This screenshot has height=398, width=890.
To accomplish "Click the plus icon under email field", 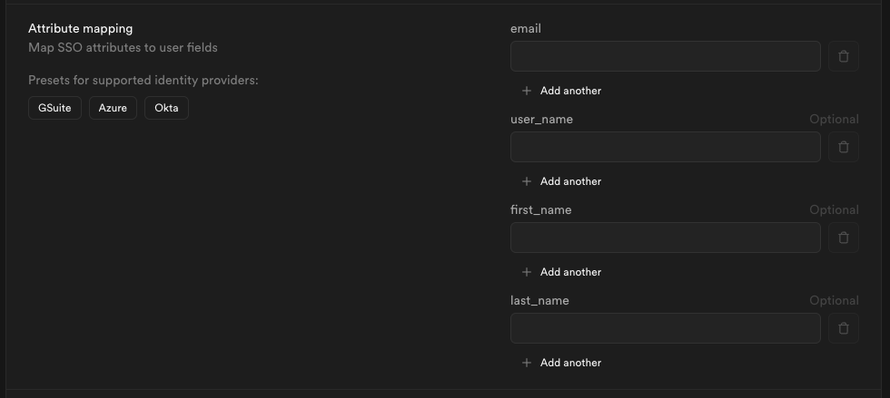I will click(x=527, y=91).
